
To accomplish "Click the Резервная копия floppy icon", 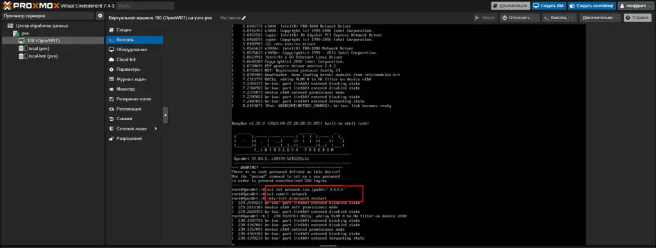I will click(x=111, y=99).
